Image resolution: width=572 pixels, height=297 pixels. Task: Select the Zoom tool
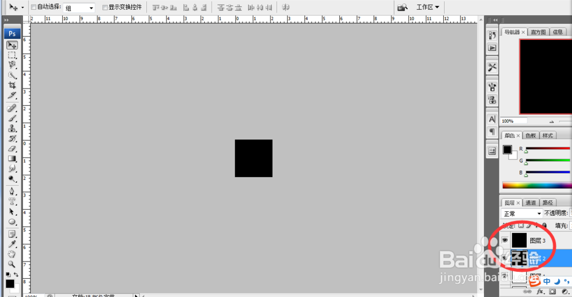[x=12, y=264]
